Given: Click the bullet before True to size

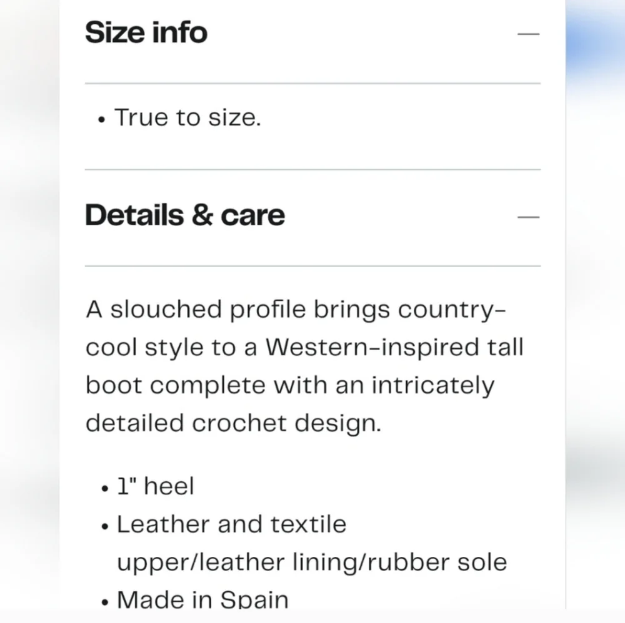Looking at the screenshot, I should pos(102,119).
